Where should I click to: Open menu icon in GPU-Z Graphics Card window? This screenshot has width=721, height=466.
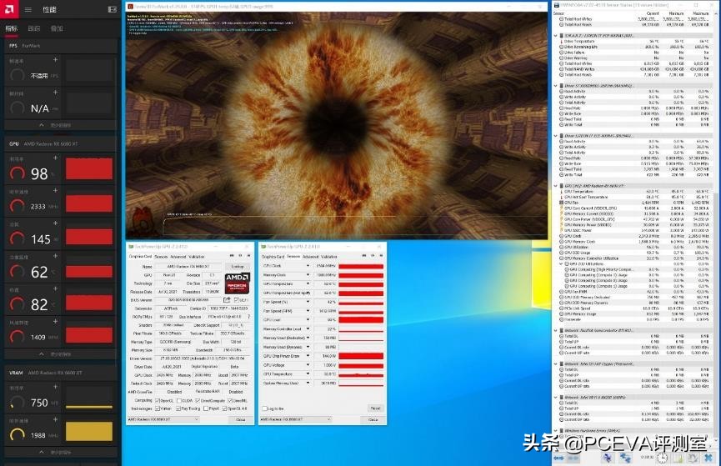tap(248, 256)
